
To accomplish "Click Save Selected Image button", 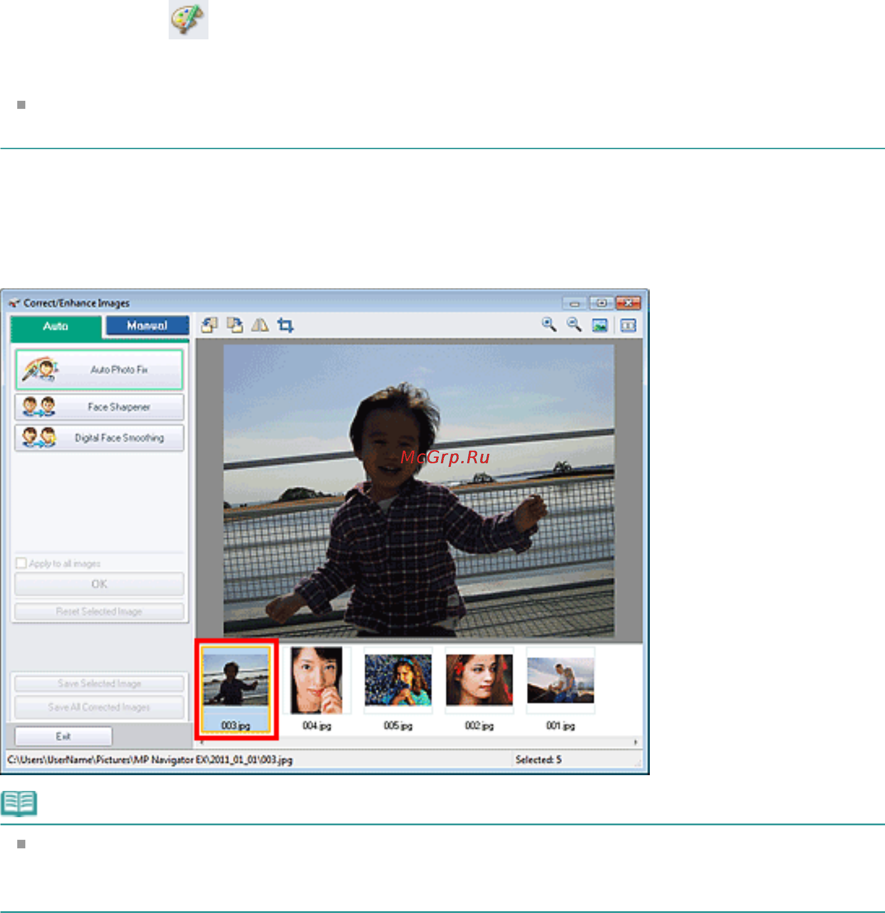I will point(99,683).
